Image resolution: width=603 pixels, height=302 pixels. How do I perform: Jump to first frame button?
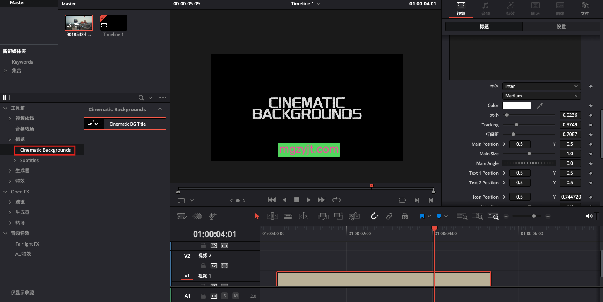tap(272, 200)
